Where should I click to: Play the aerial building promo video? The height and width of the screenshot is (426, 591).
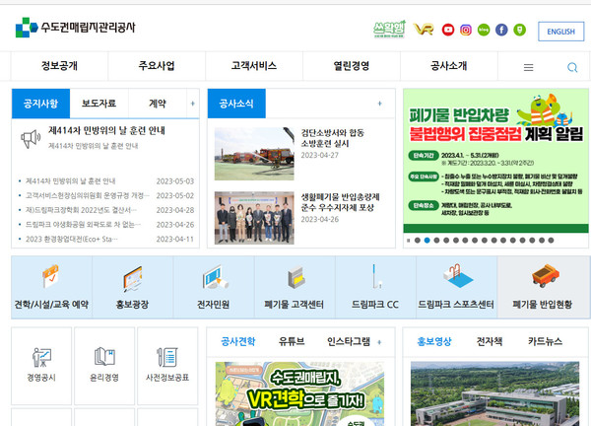[x=494, y=393]
